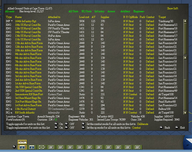Change Defend mode of 31st Port Maint Engr Bn
Image resolution: width=192 pixels, height=152 pixels.
pyautogui.click(x=150, y=102)
